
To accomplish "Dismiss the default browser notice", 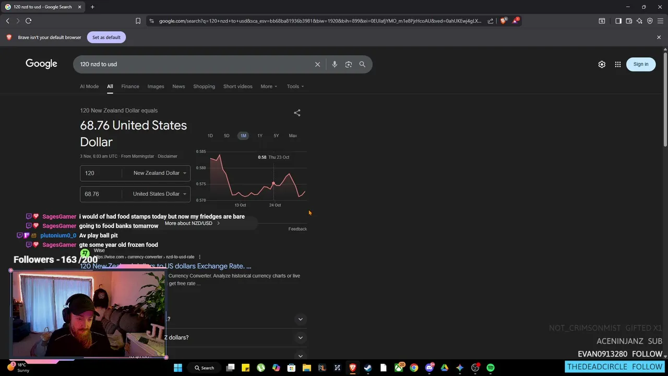I will click(x=659, y=37).
